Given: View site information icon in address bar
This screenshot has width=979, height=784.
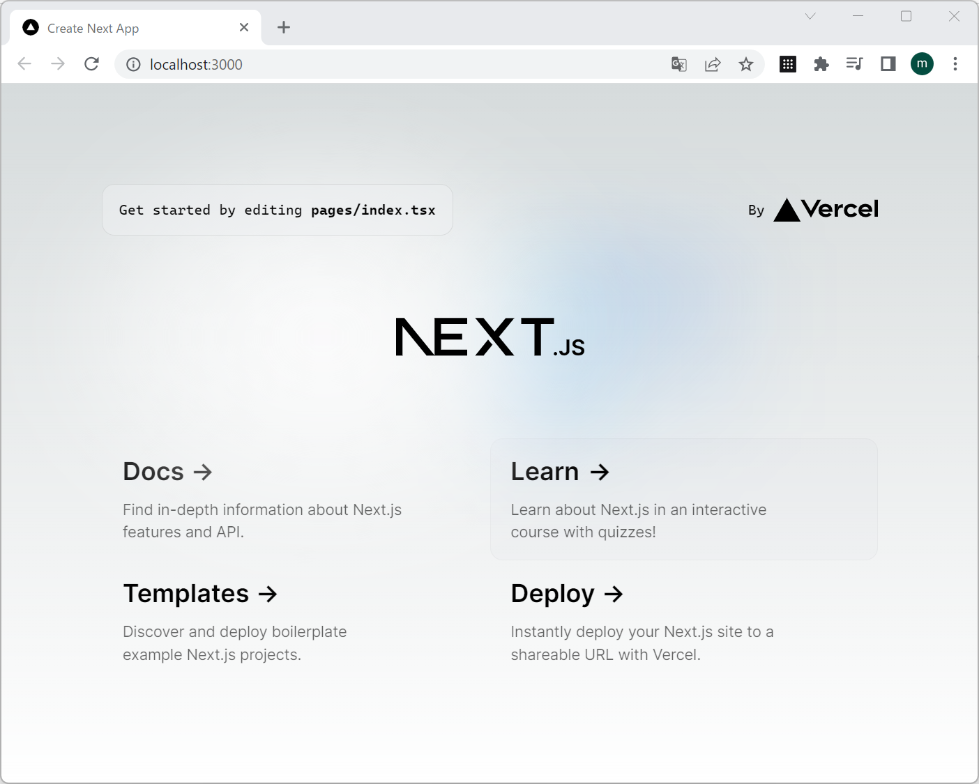Looking at the screenshot, I should tap(133, 65).
